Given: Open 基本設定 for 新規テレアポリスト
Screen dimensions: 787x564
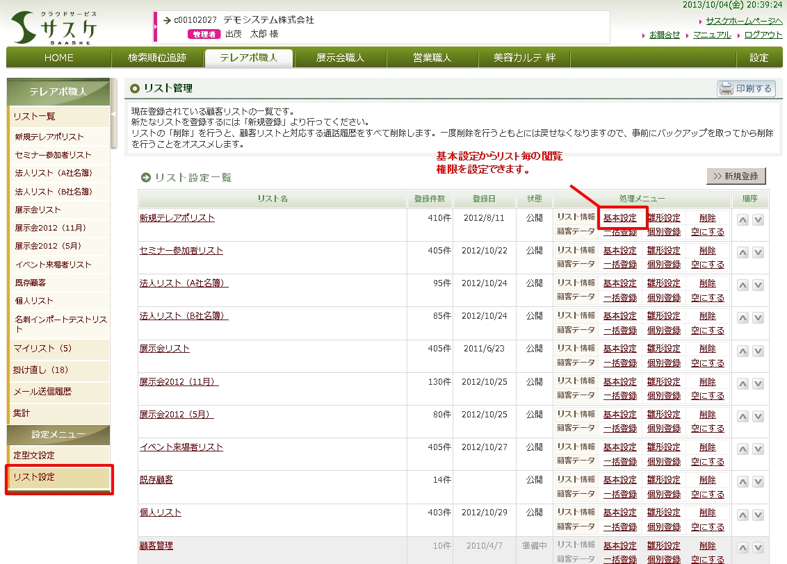Looking at the screenshot, I should pyautogui.click(x=619, y=218).
